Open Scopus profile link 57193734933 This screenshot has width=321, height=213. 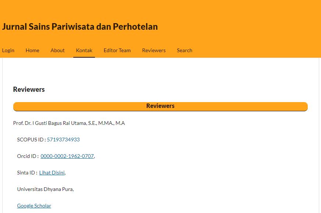point(63,140)
